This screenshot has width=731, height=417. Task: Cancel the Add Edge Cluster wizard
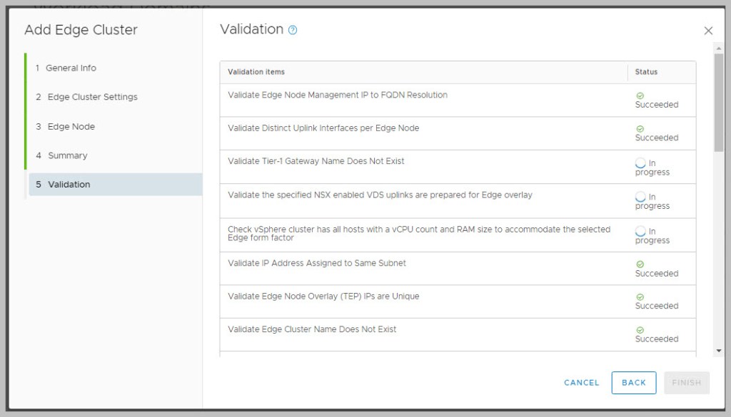click(581, 383)
